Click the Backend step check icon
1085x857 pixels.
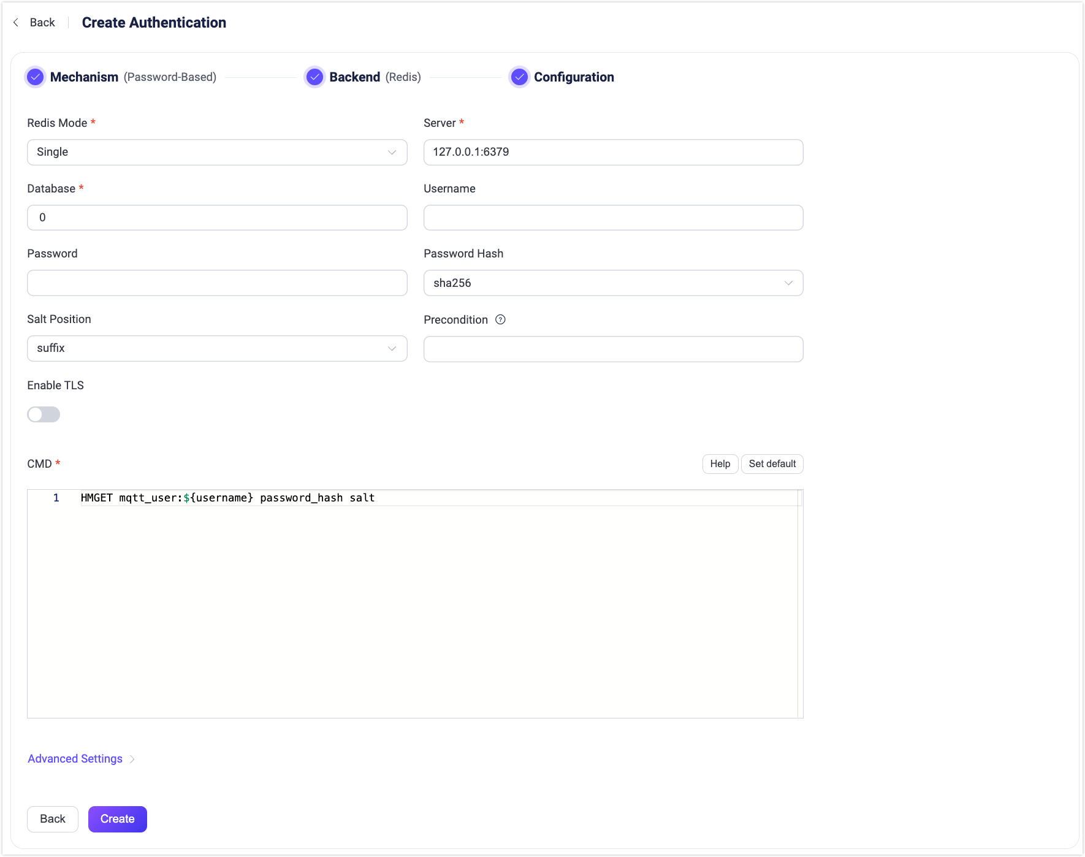coord(314,77)
